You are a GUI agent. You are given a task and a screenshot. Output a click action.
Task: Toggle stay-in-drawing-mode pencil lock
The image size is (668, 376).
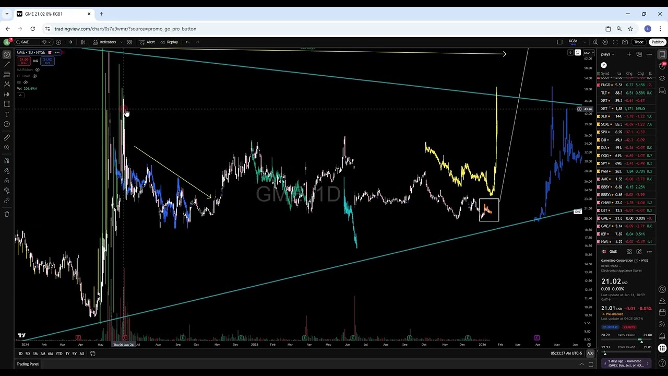tap(7, 170)
